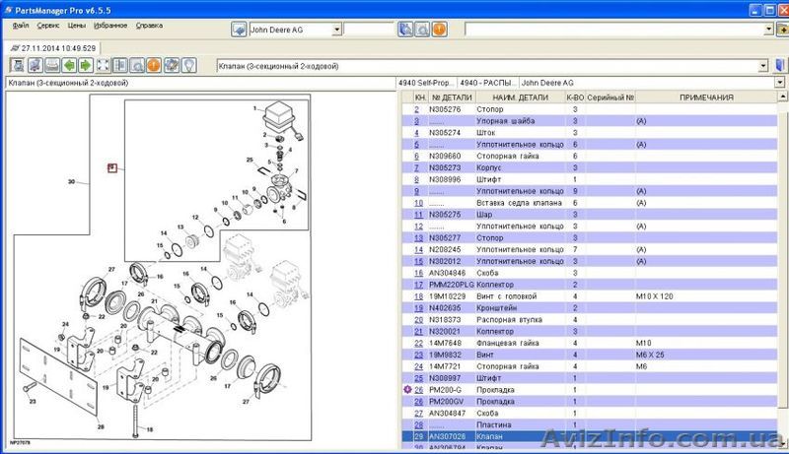This screenshot has width=789, height=454.
Task: Open the Файл menu
Action: click(21, 25)
